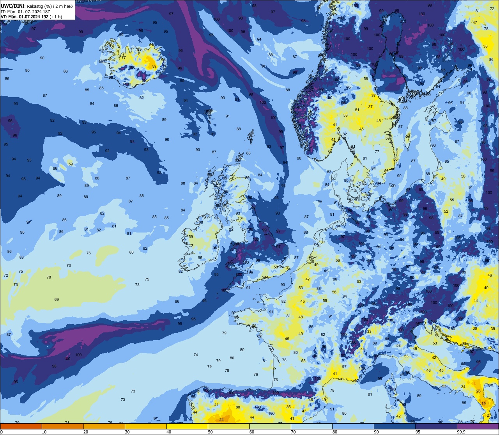The image size is (499, 435).
Task: Click the 10–20 orange legend swatch
Action: point(62,426)
